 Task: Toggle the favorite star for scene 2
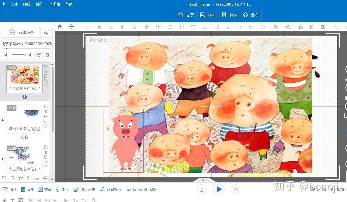click(x=46, y=126)
